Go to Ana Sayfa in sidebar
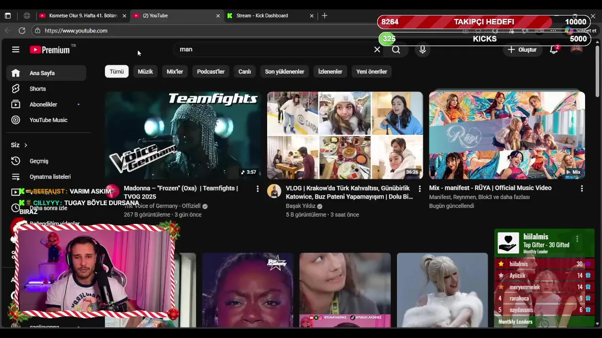The height and width of the screenshot is (338, 602). [46, 73]
